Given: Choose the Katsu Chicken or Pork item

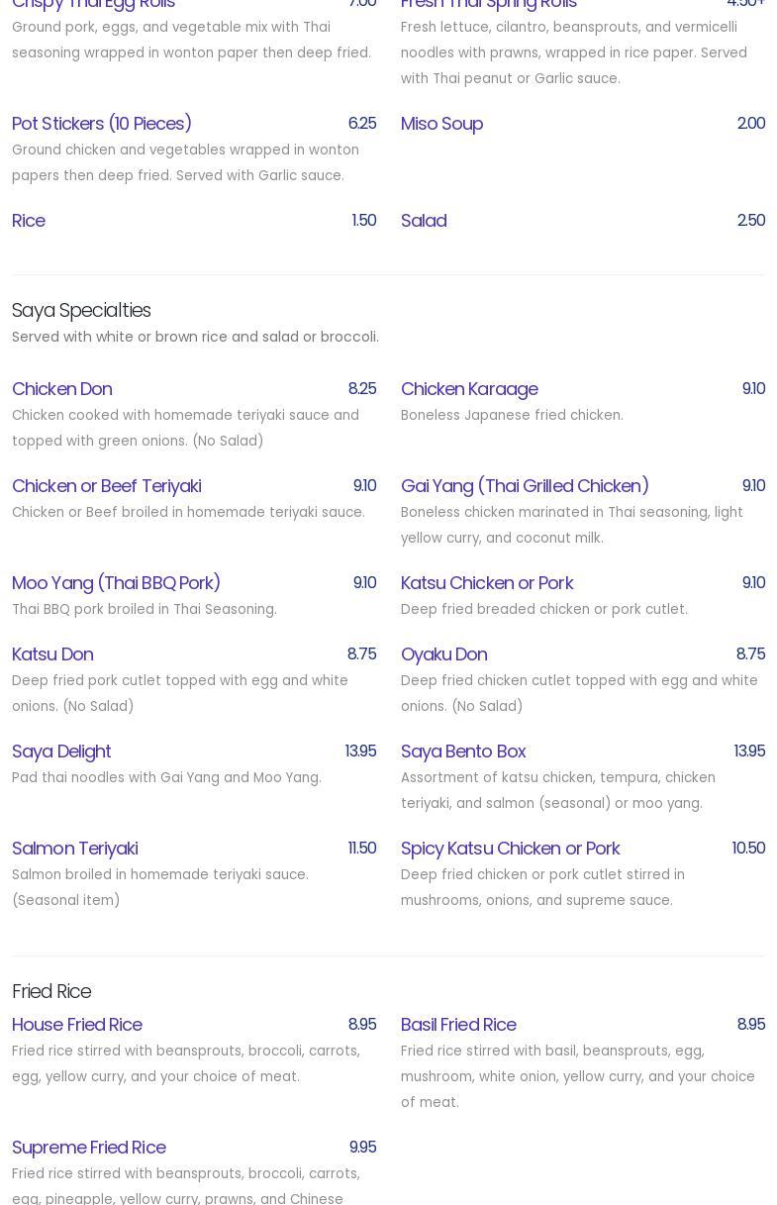Looking at the screenshot, I should (487, 583).
